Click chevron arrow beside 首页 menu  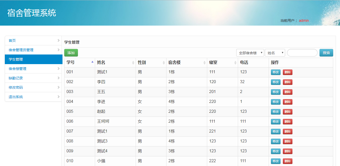(58, 41)
